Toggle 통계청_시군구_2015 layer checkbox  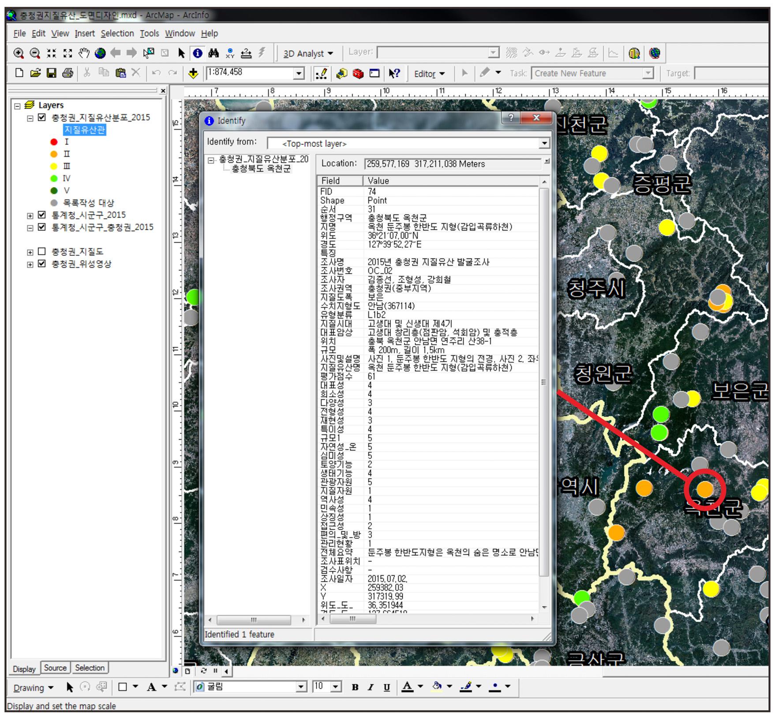(42, 215)
